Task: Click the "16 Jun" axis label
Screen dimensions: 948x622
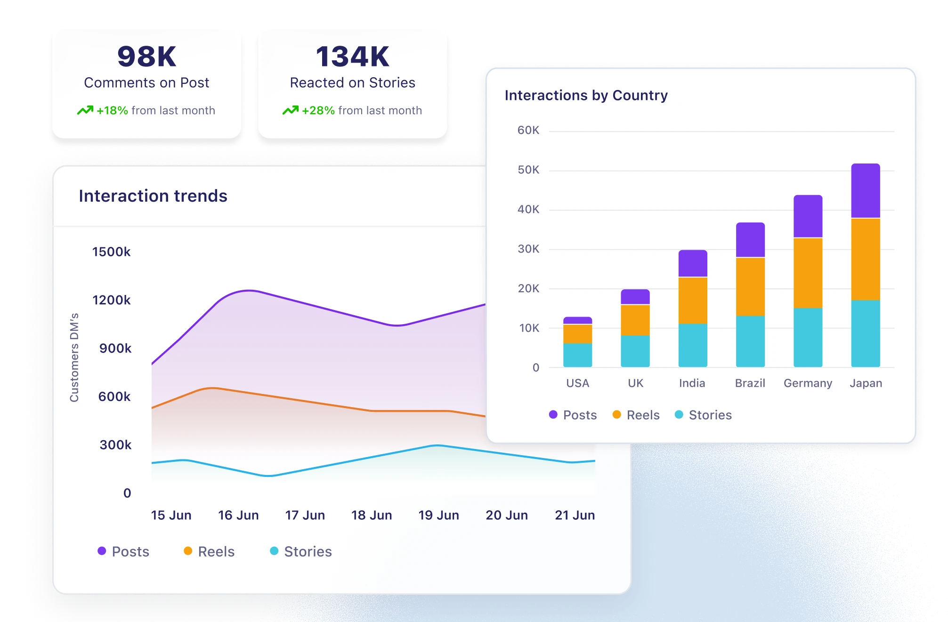Action: click(238, 515)
